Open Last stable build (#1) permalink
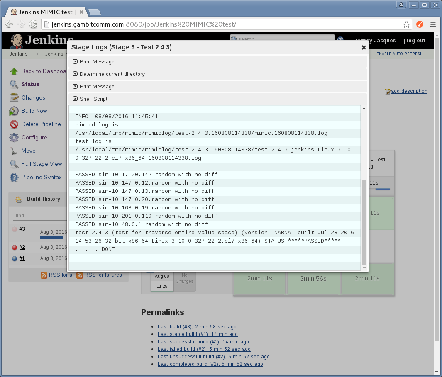This screenshot has height=377, width=442. point(198,334)
